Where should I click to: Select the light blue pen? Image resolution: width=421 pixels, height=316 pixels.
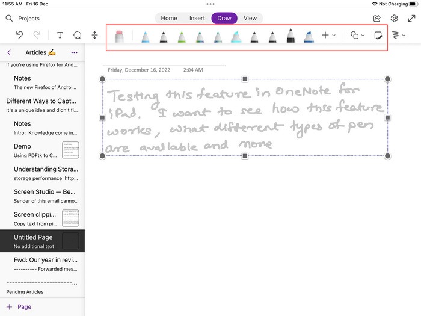click(x=146, y=37)
